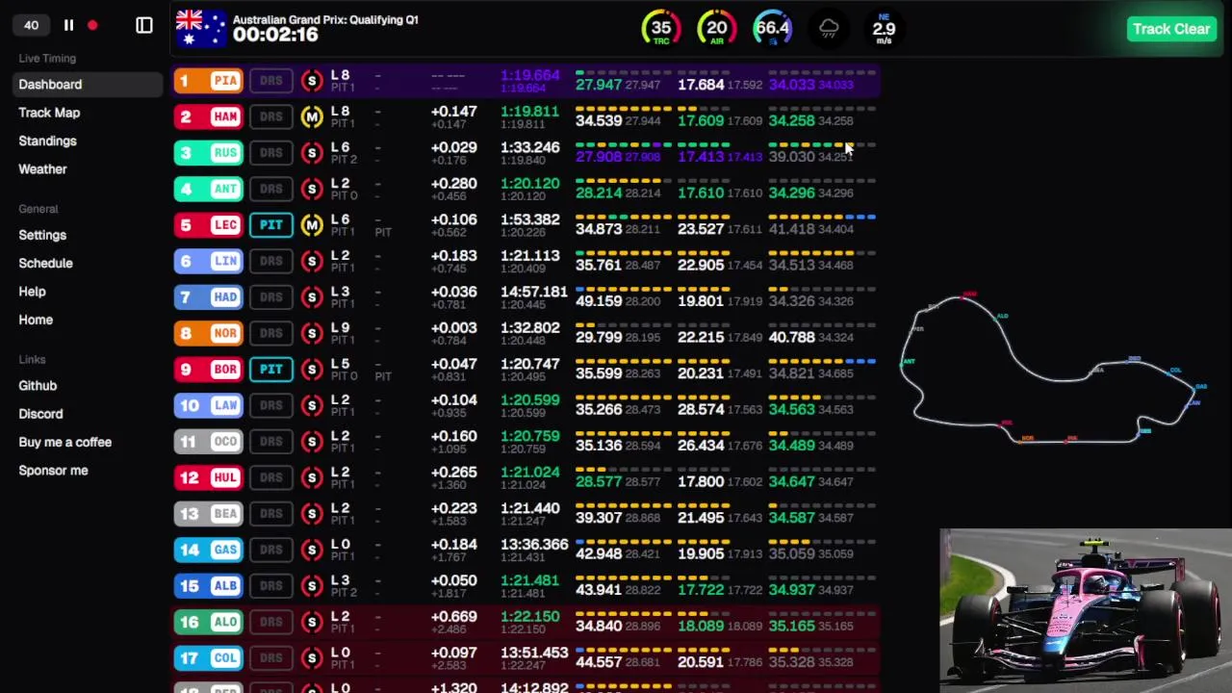Screen dimensions: 1232x693
Task: Click the soft tyre icon for GAS
Action: (311, 550)
